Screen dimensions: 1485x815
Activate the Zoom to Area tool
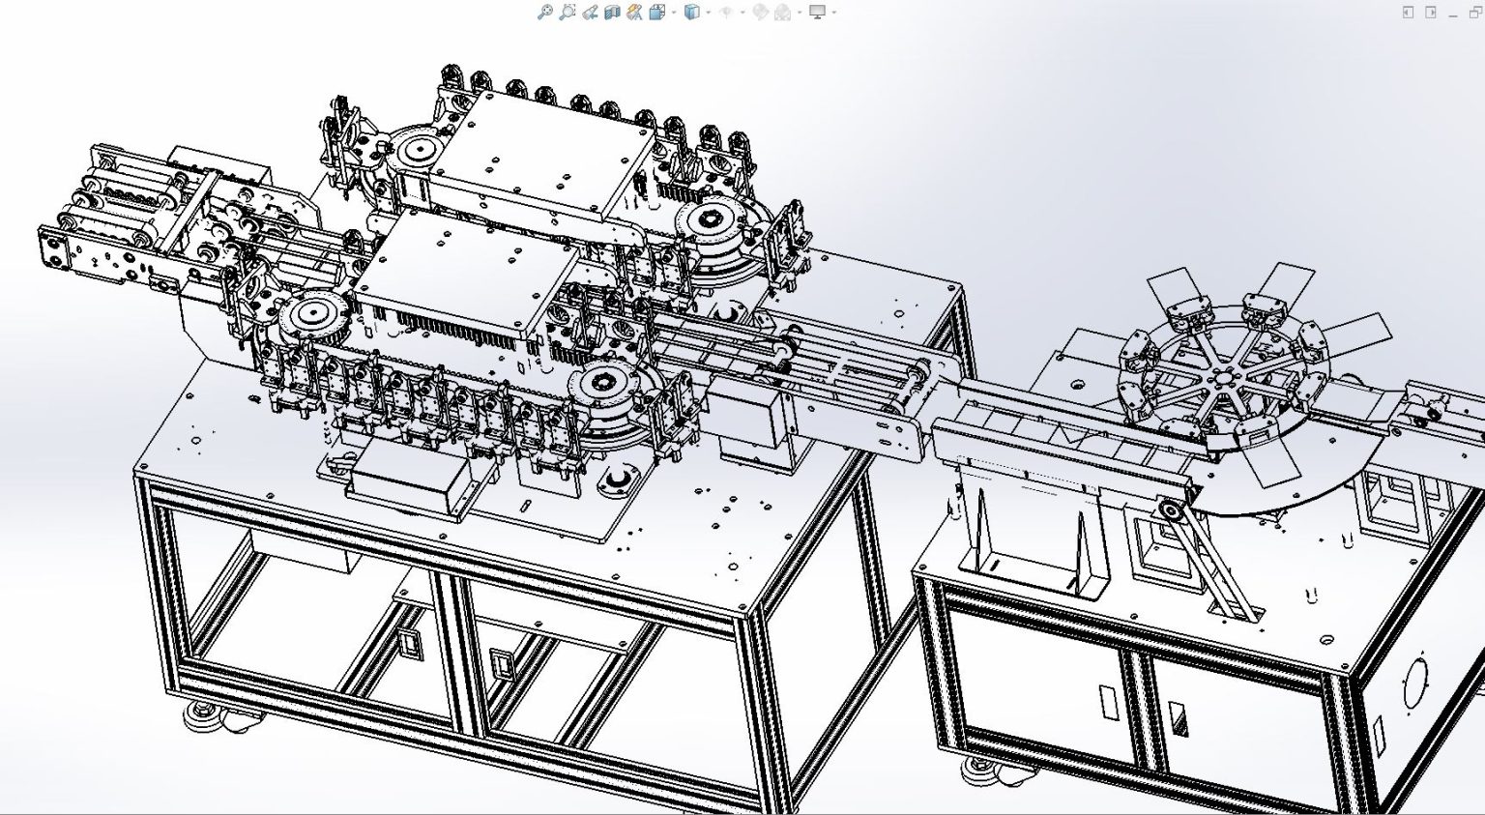point(568,12)
